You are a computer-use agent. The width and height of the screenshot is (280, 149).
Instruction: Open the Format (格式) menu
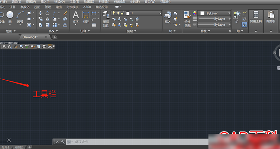click(59, 2)
